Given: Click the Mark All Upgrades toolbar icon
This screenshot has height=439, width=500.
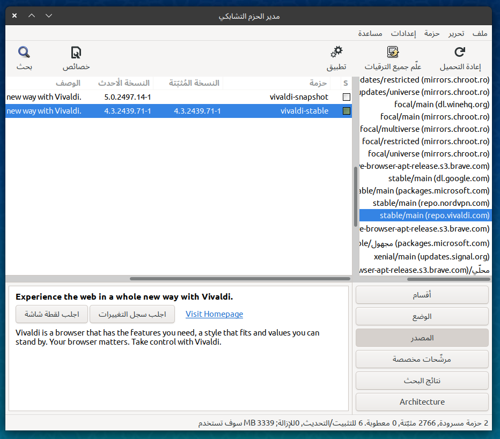Looking at the screenshot, I should [x=393, y=53].
